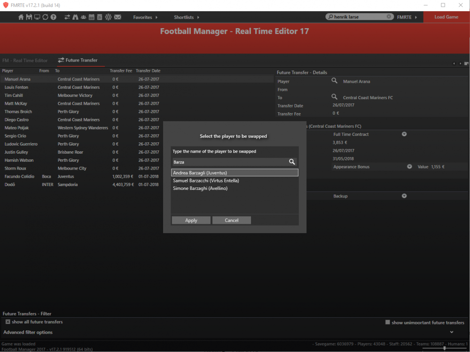Select the Tim Cahill transfer row
This screenshot has width=470, height=352.
coord(137,95)
